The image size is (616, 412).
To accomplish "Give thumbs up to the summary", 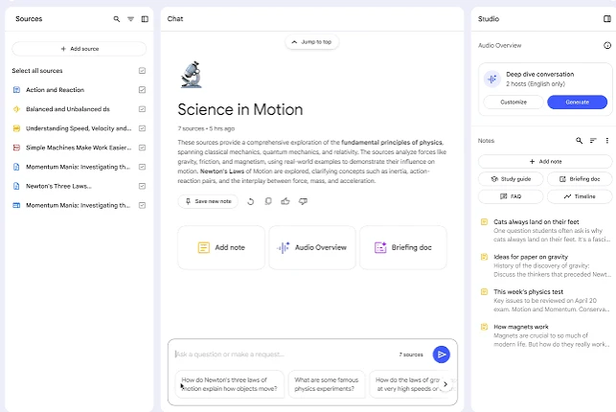I will tap(285, 201).
